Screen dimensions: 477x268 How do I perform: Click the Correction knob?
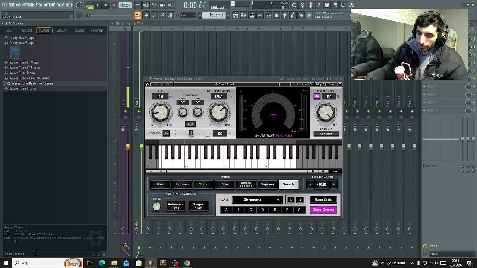[326, 112]
